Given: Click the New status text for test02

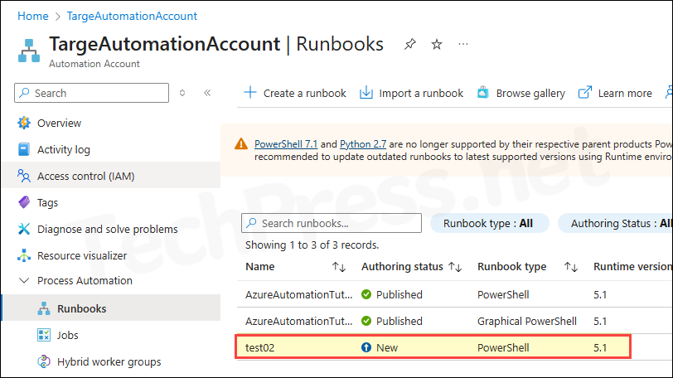Looking at the screenshot, I should pos(387,347).
